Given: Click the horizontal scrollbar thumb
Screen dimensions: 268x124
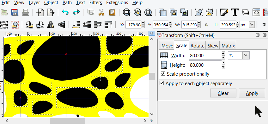Looking at the screenshot, I should (68, 121).
